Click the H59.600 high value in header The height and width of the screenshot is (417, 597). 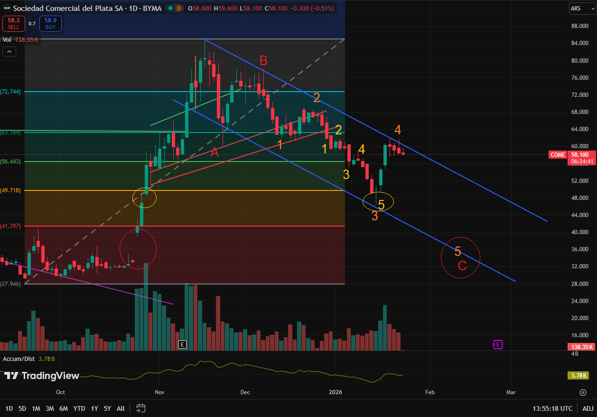226,9
